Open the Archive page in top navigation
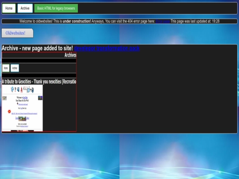This screenshot has width=239, height=179. pyautogui.click(x=25, y=8)
